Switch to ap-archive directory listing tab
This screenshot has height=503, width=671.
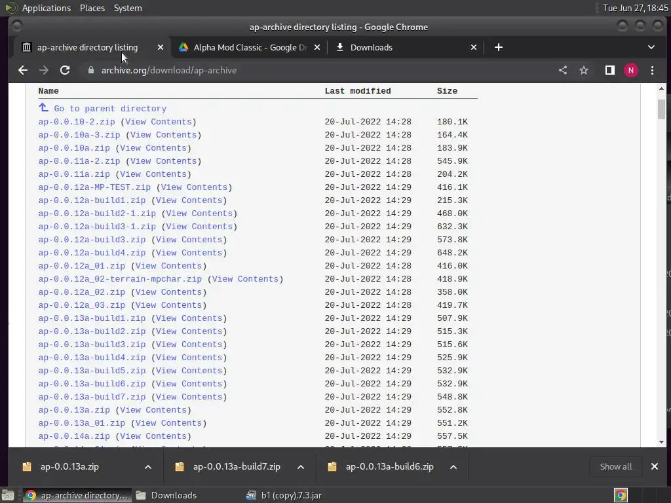tap(87, 47)
